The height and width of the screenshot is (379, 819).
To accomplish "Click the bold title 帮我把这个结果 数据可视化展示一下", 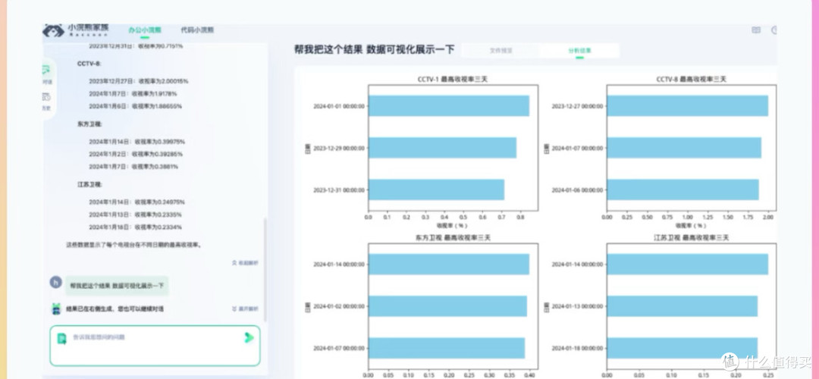I will click(x=374, y=49).
